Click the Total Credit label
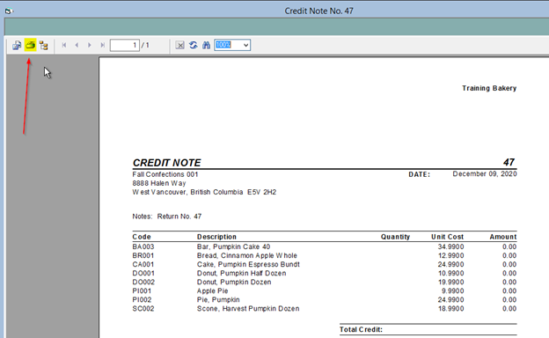The height and width of the screenshot is (338, 549). 361,329
